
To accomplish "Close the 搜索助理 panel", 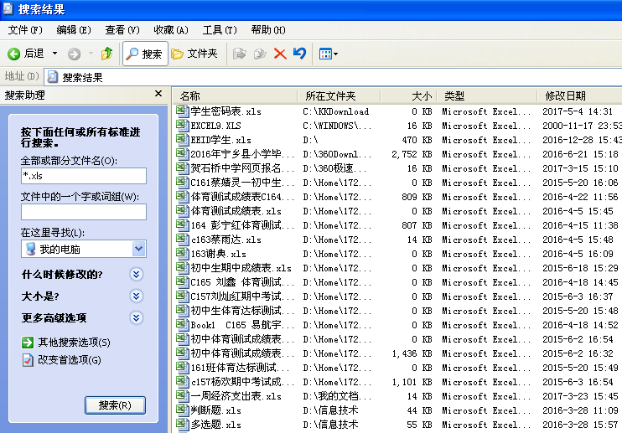I will coord(158,94).
